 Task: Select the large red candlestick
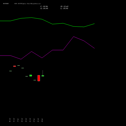point(39,78)
